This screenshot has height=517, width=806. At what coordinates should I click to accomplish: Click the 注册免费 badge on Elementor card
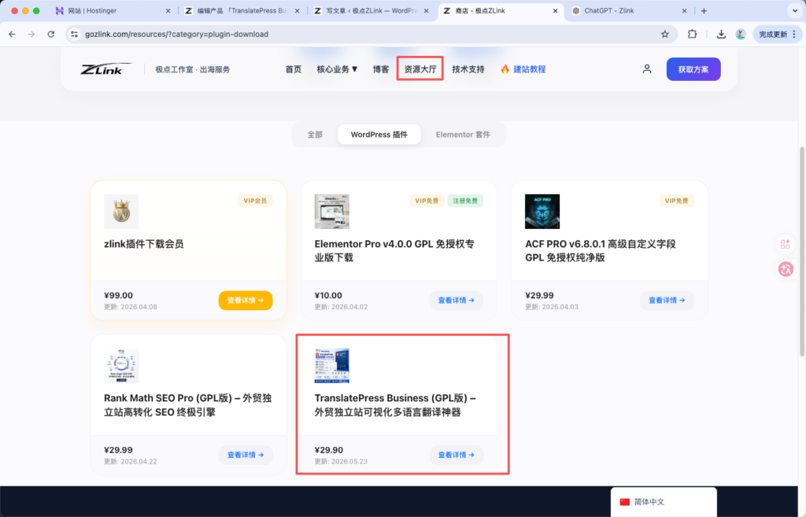click(465, 201)
